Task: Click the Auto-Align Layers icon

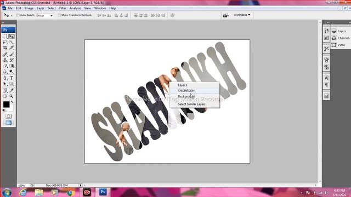Action: (172, 15)
